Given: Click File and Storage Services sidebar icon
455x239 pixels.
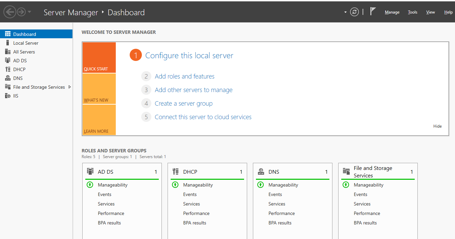Looking at the screenshot, I should (8, 87).
